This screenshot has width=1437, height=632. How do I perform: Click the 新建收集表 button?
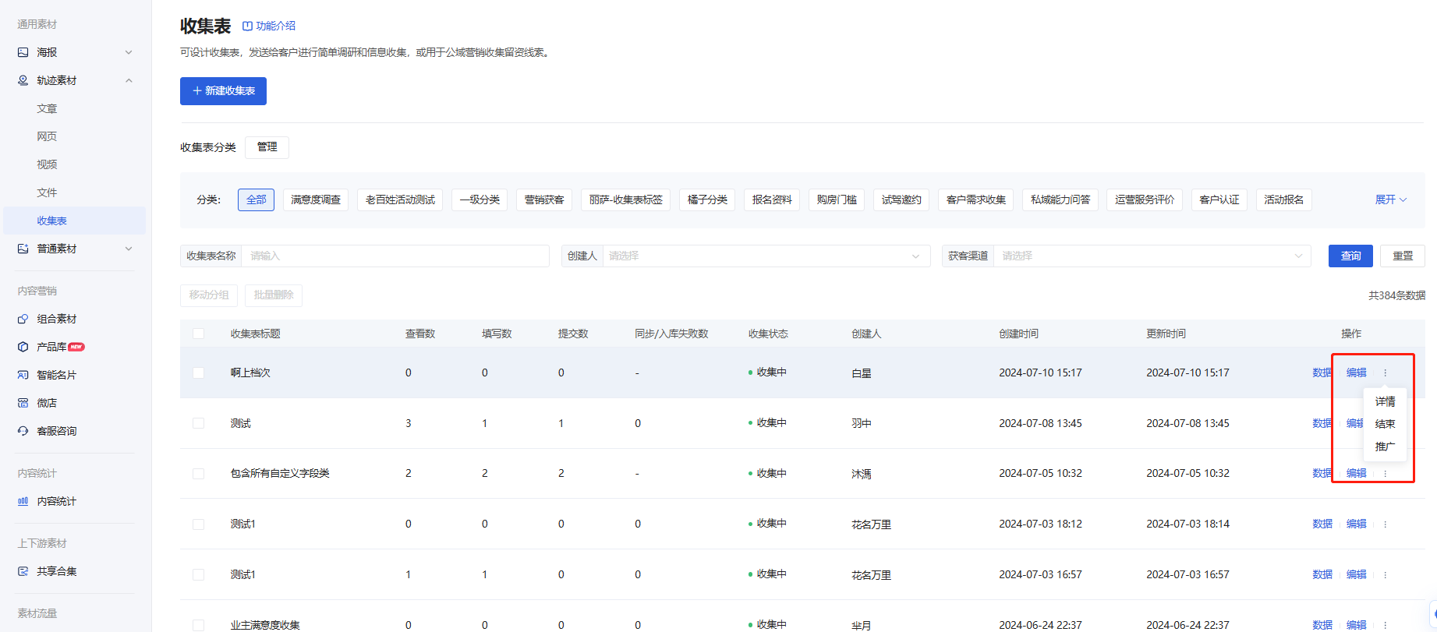tap(223, 91)
